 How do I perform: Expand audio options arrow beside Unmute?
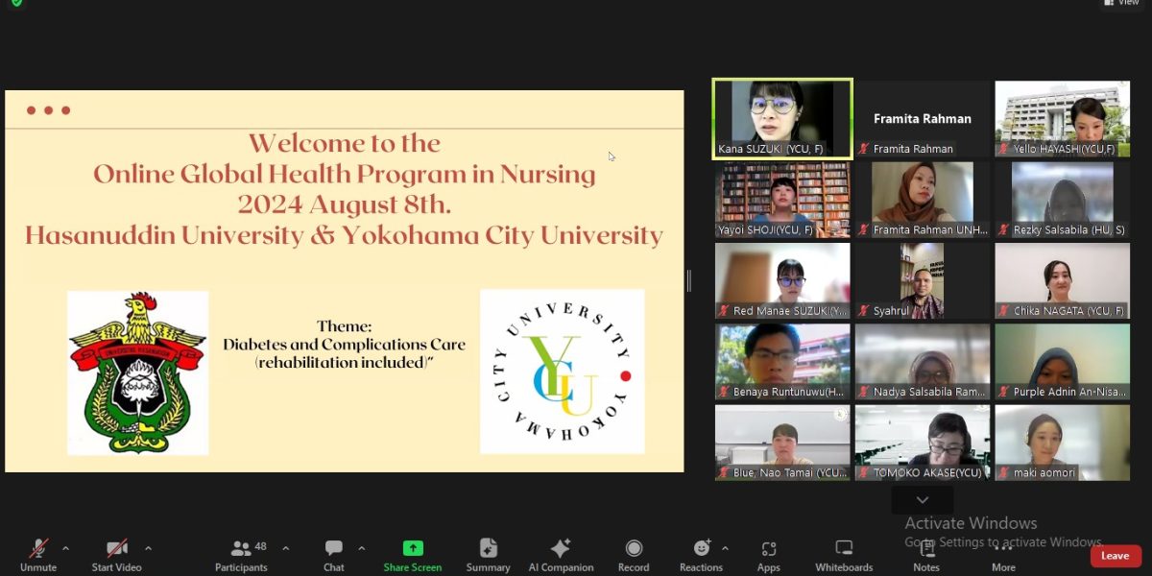tap(65, 548)
